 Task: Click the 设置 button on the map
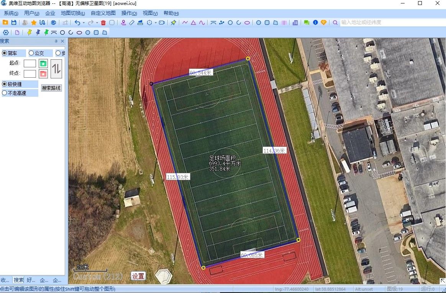click(138, 276)
